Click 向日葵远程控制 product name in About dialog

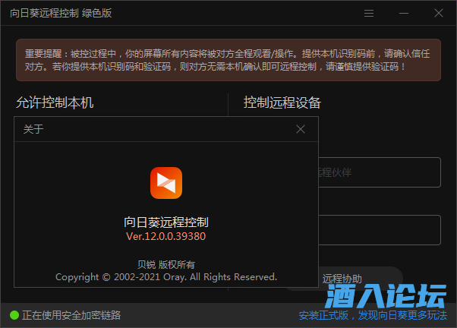pos(166,222)
